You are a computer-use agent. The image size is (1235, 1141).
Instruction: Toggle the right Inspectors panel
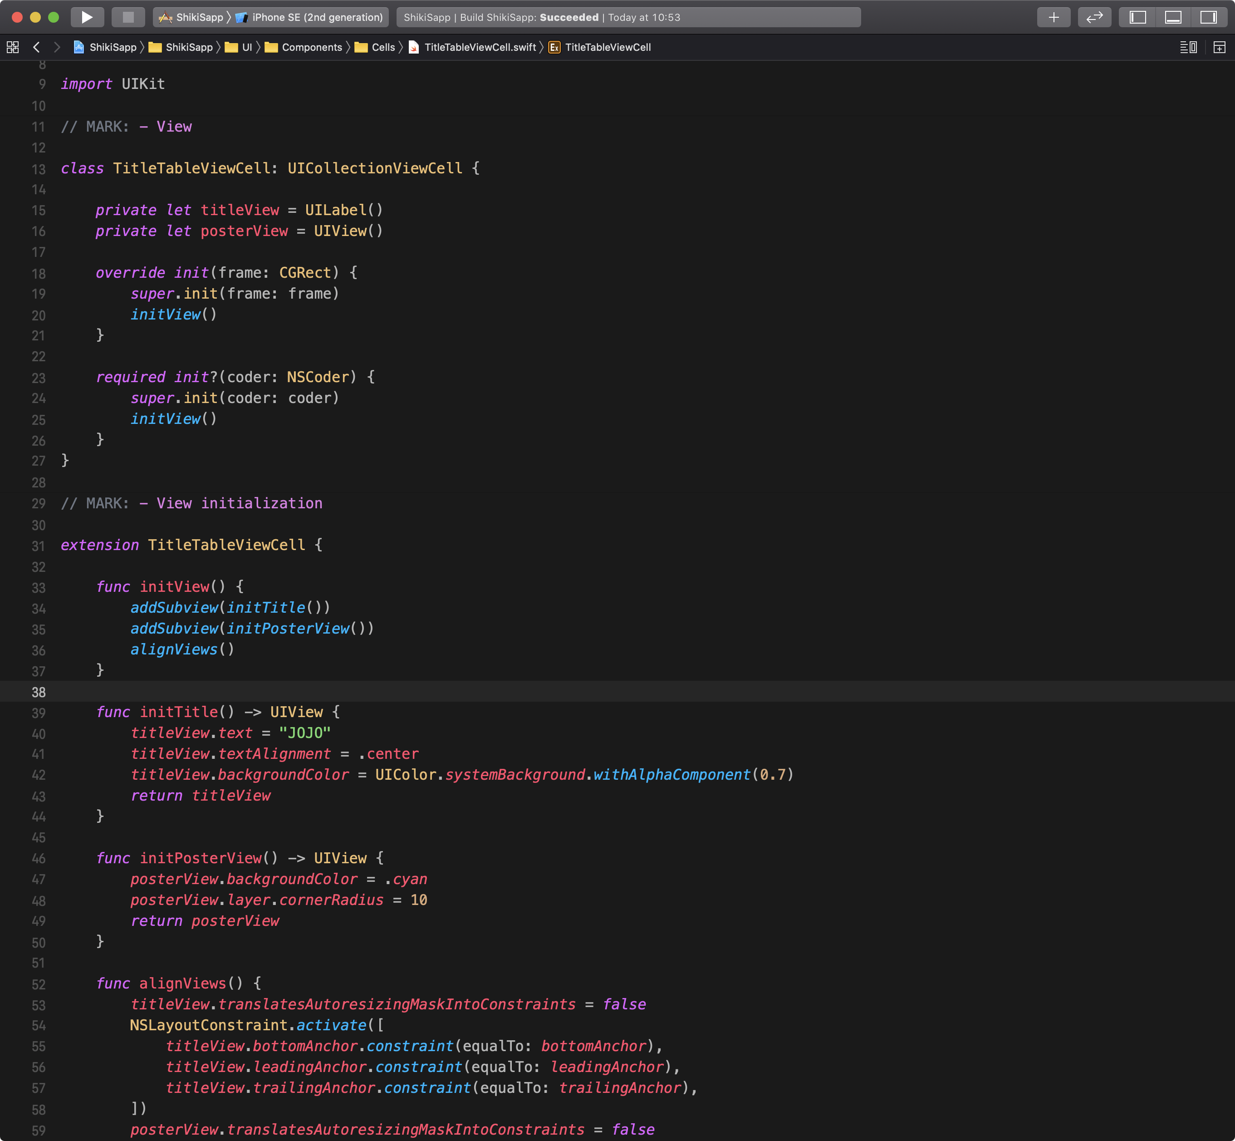click(1208, 17)
